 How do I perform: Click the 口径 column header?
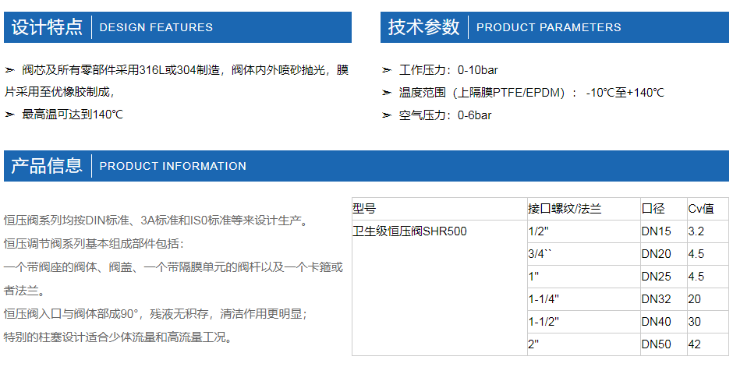click(664, 209)
